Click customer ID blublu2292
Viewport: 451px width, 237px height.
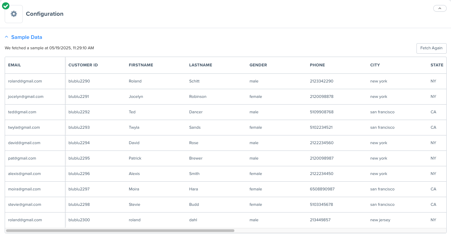click(79, 112)
